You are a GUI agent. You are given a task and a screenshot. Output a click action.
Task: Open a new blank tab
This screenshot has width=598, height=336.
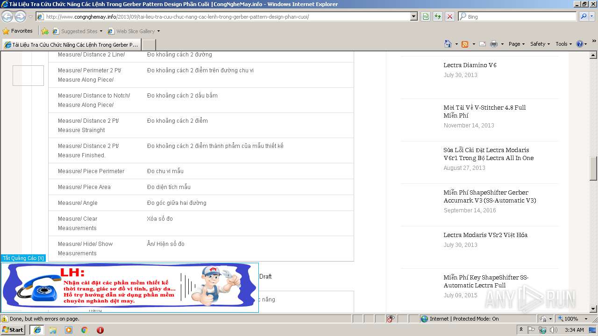coord(149,45)
